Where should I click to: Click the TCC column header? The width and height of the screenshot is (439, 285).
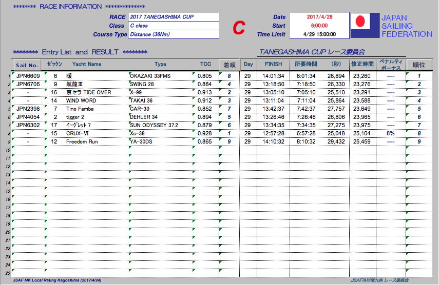point(205,64)
